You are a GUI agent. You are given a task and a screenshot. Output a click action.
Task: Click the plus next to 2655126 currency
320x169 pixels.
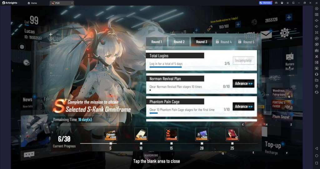click(289, 17)
